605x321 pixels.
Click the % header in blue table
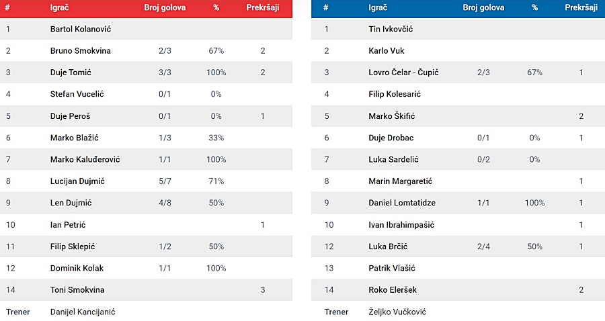(x=535, y=7)
